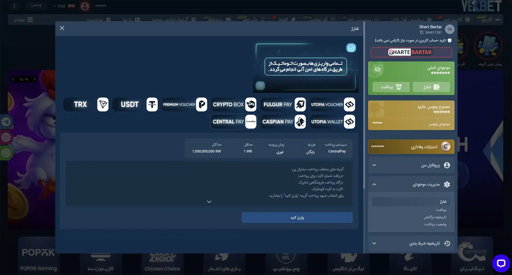
Task: Click the SHARTE BARTAR banner
Action: [411, 52]
